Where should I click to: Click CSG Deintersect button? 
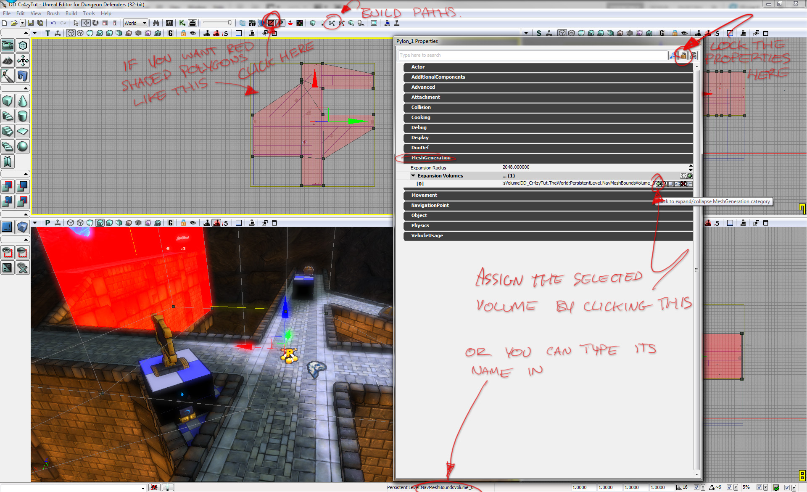(x=23, y=201)
